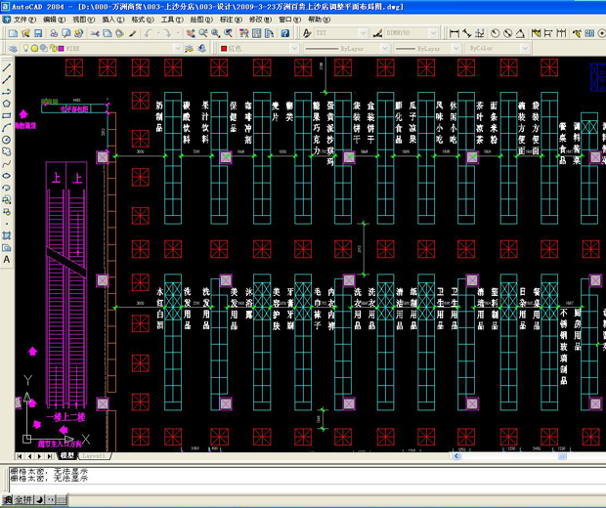Click the 全拼 input method button
Viewport: 606px width, 508px height.
(23, 499)
